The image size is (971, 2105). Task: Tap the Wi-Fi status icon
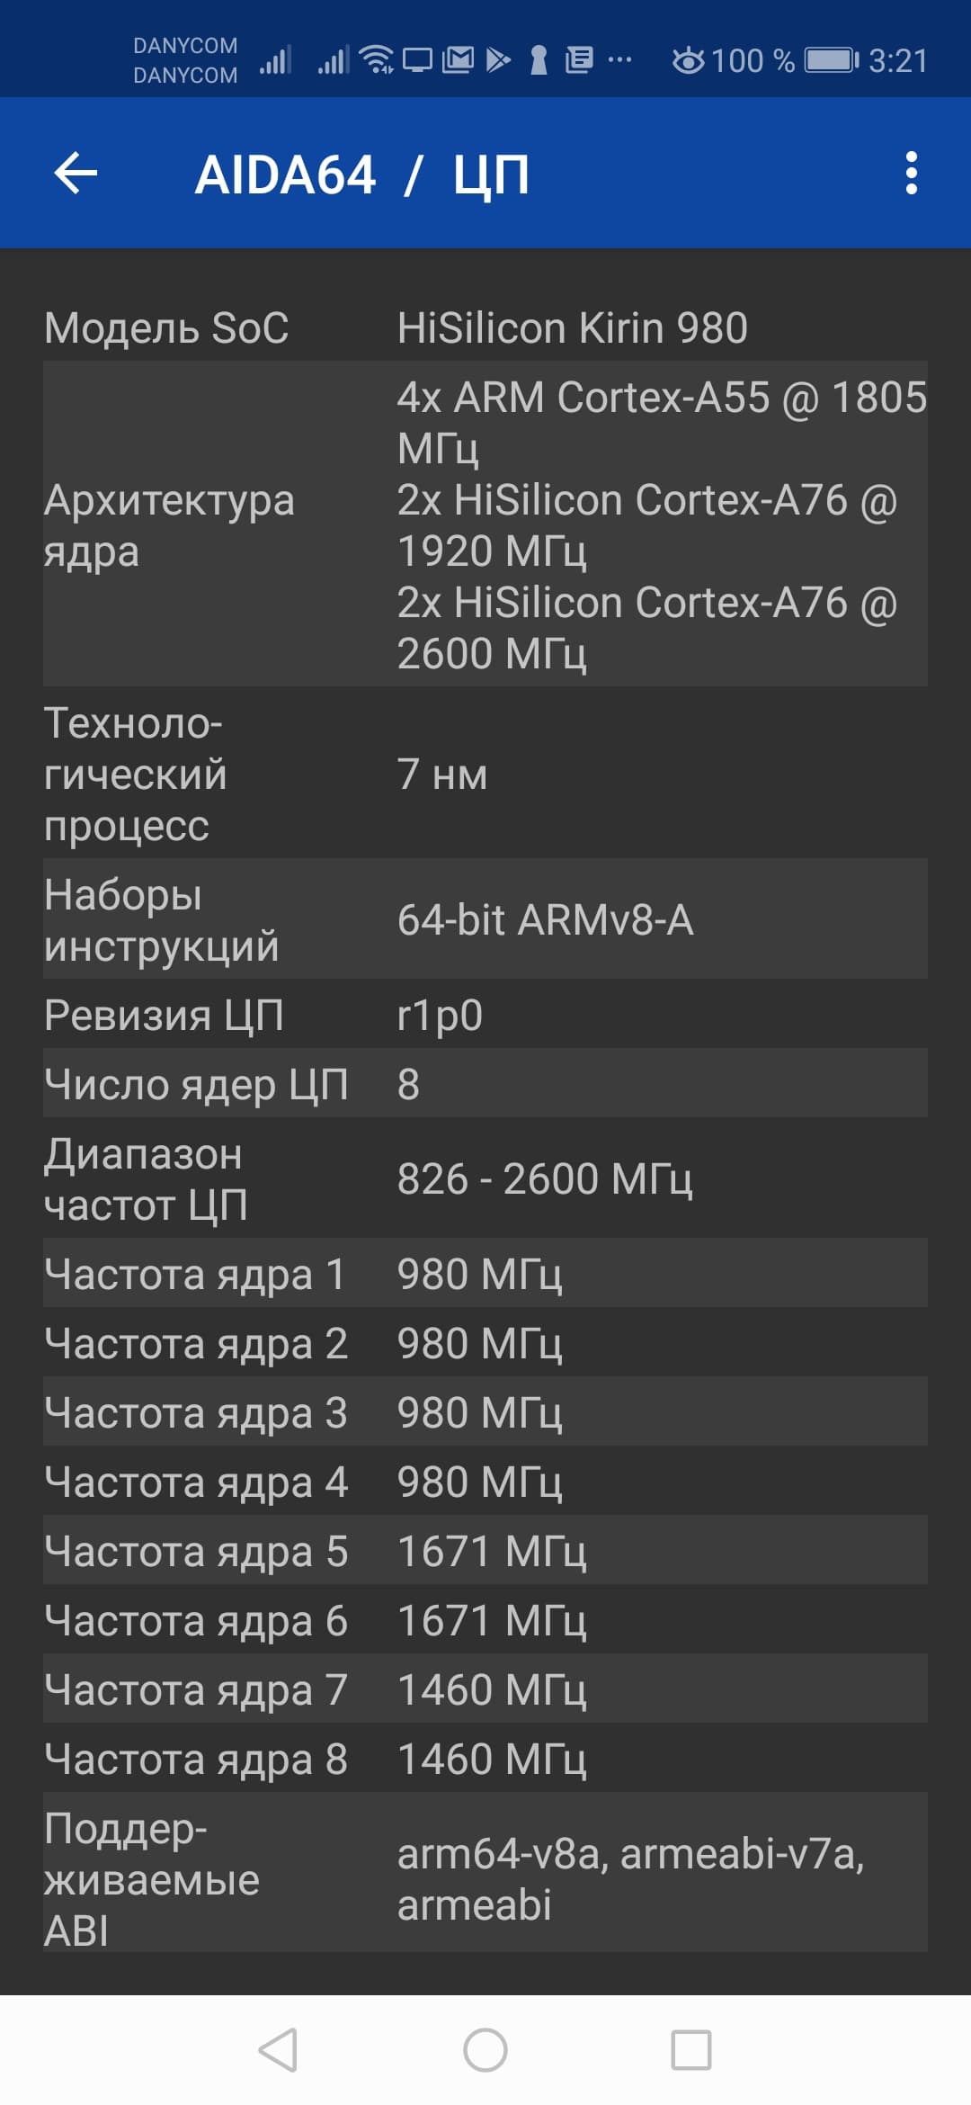[377, 60]
